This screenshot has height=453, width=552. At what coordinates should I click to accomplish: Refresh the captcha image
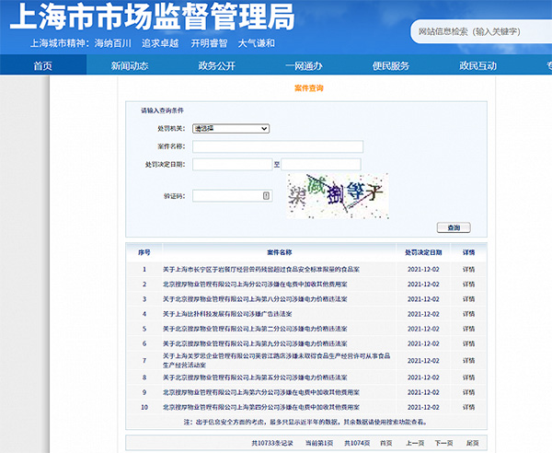click(338, 196)
